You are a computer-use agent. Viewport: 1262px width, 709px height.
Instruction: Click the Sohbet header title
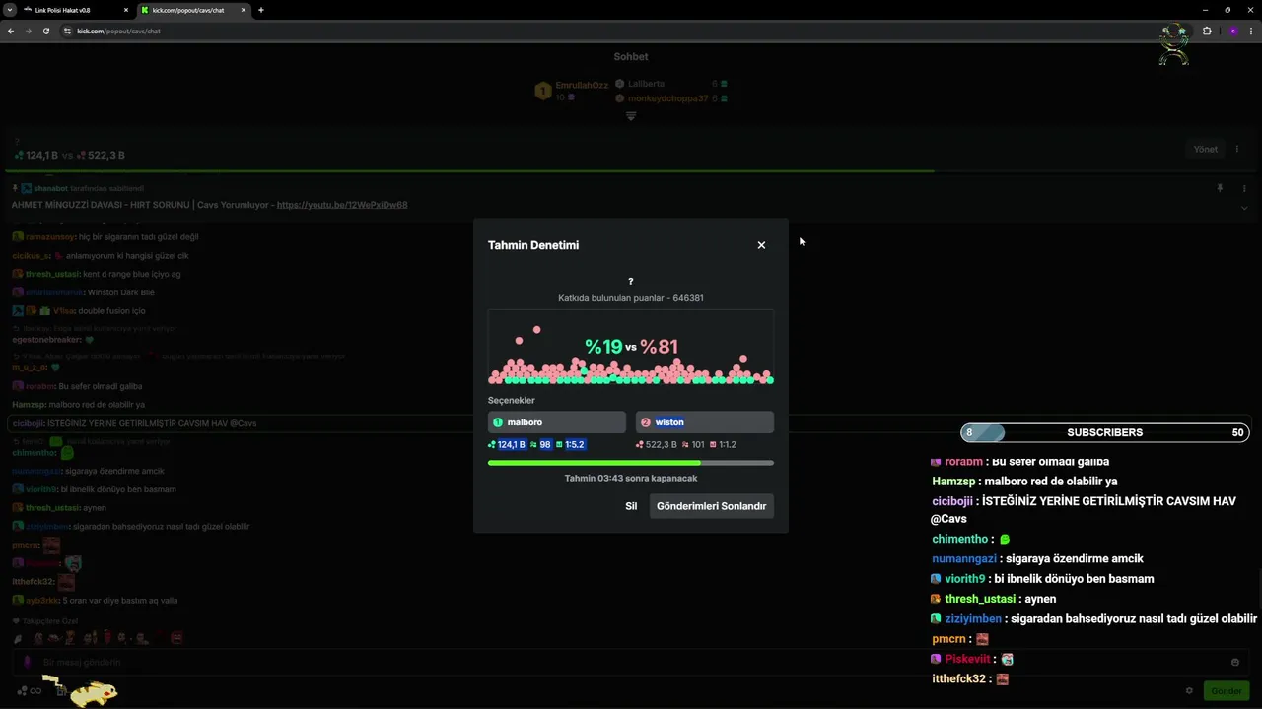631,57
